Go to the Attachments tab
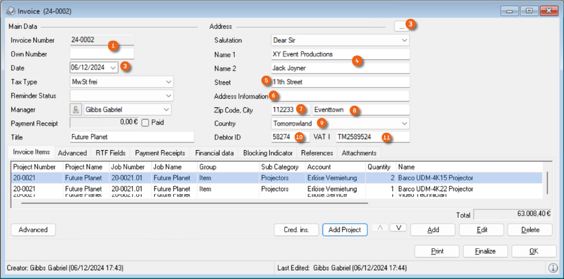564x279 pixels. pos(359,153)
